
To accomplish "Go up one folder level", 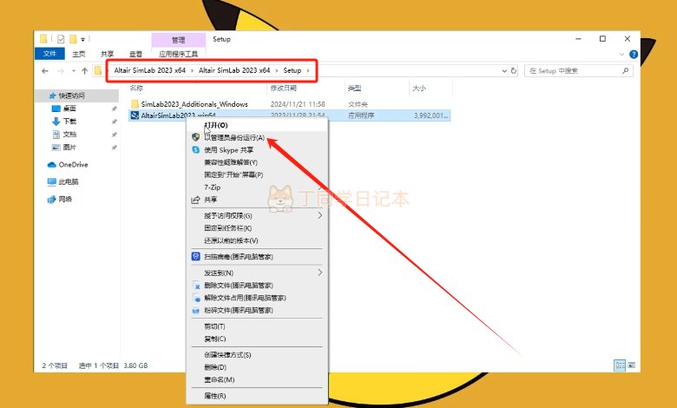I will 85,71.
